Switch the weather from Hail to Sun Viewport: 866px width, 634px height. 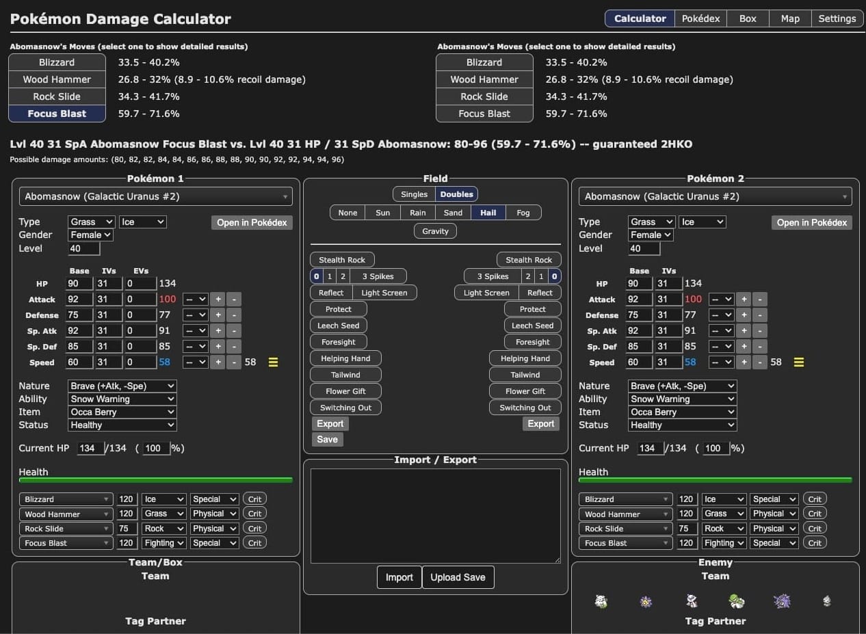click(382, 212)
